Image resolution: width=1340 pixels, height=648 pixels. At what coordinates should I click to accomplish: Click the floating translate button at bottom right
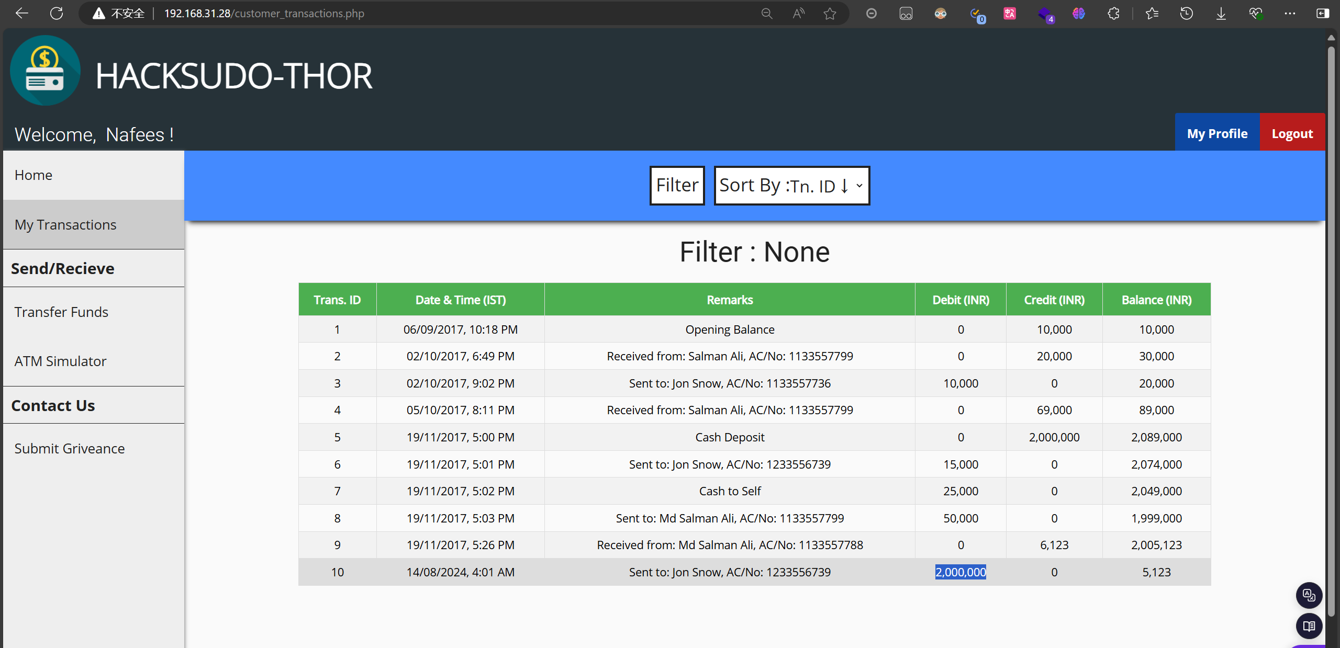(1309, 595)
